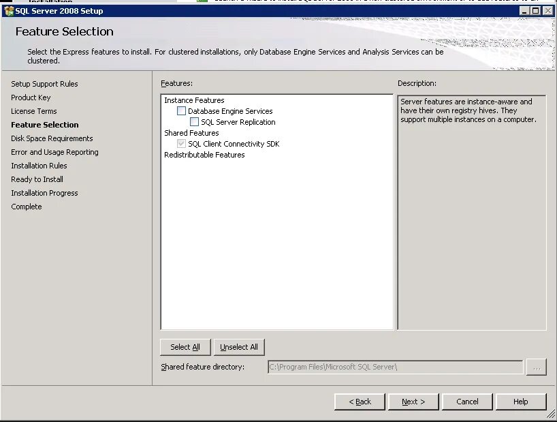The width and height of the screenshot is (557, 422).
Task: Click Product Key step in sidebar
Action: (x=31, y=97)
